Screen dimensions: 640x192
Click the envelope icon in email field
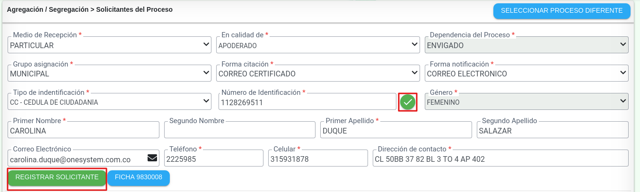tap(152, 158)
